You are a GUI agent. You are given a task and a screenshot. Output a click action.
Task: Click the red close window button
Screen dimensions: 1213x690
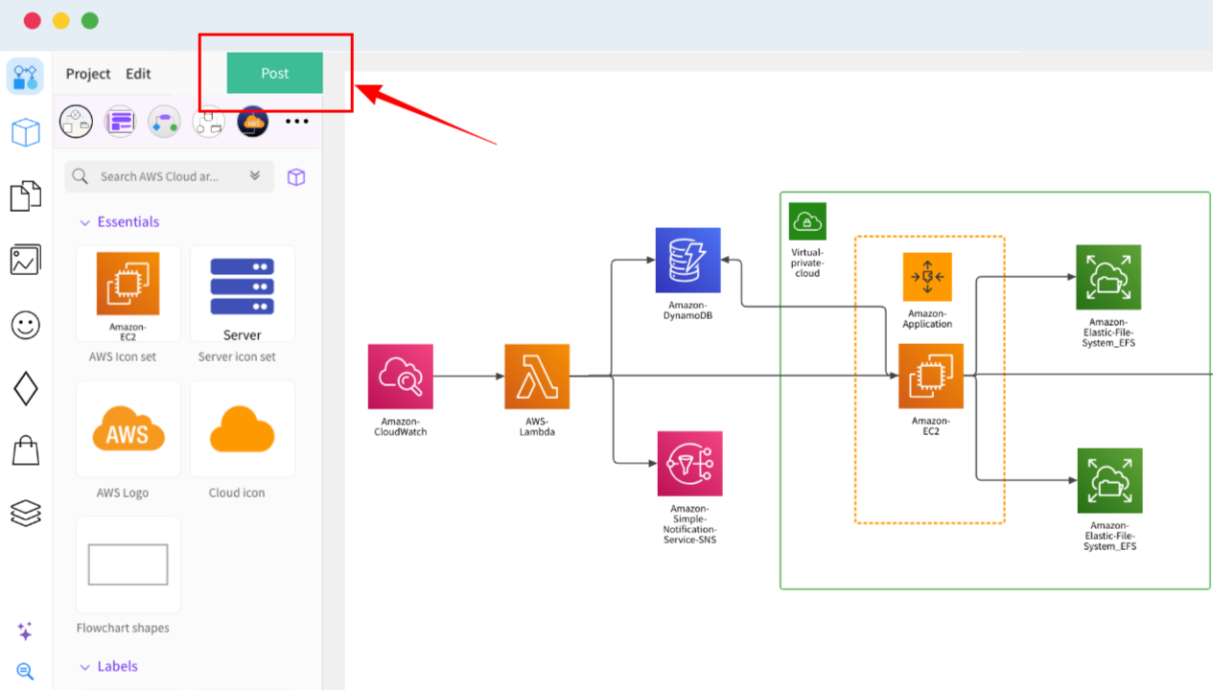pyautogui.click(x=32, y=21)
